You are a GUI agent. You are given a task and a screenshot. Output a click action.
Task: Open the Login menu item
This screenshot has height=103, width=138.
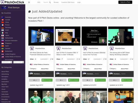coord(79,2)
